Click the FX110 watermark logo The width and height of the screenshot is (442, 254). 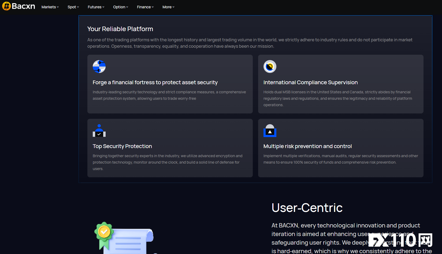[x=400, y=240]
